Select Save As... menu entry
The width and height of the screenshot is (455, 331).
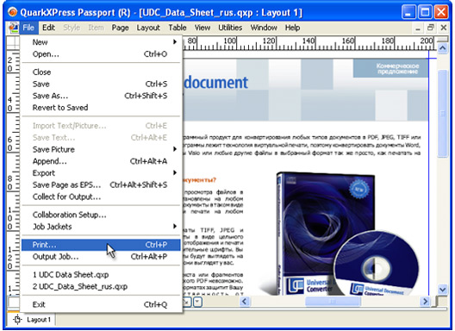pos(101,96)
